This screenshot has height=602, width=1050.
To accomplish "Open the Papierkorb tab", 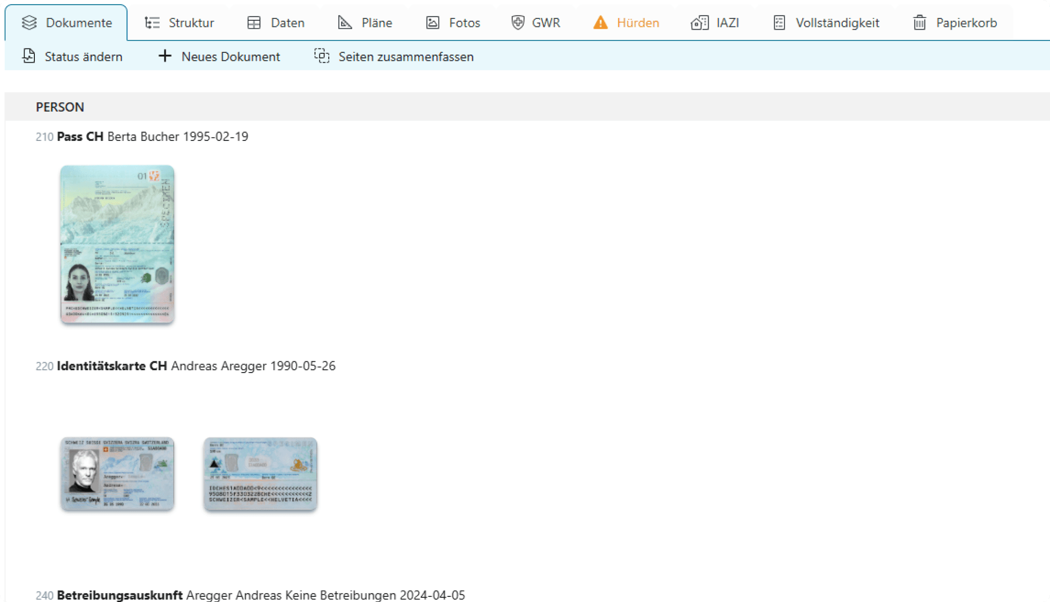I will point(955,23).
